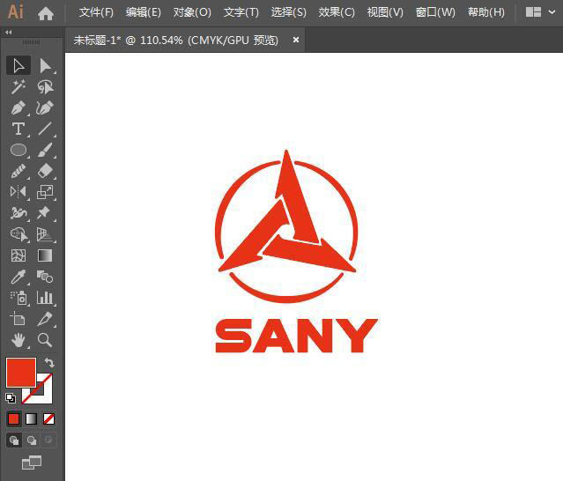Open the 对象(O) menu

click(x=192, y=12)
